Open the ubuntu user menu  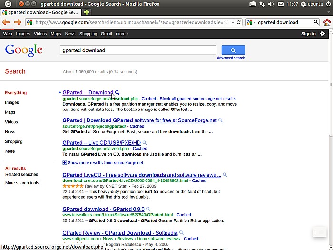click(312, 4)
